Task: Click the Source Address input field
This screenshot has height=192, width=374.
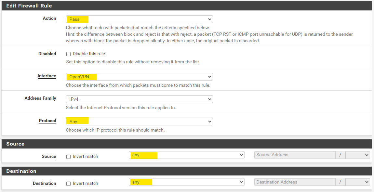Action: 295,155
